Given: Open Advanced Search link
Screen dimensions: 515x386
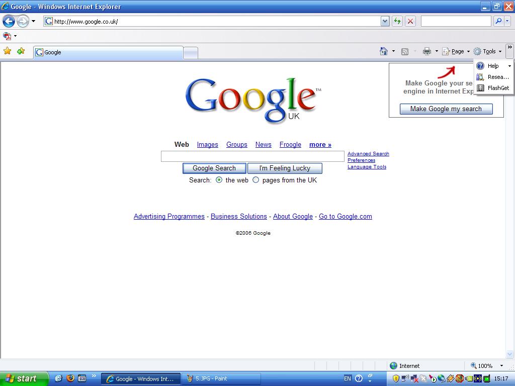Looking at the screenshot, I should click(x=368, y=154).
